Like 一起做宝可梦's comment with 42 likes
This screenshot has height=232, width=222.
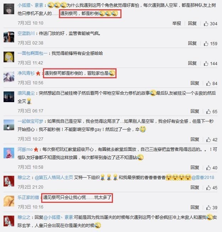pos(212,139)
